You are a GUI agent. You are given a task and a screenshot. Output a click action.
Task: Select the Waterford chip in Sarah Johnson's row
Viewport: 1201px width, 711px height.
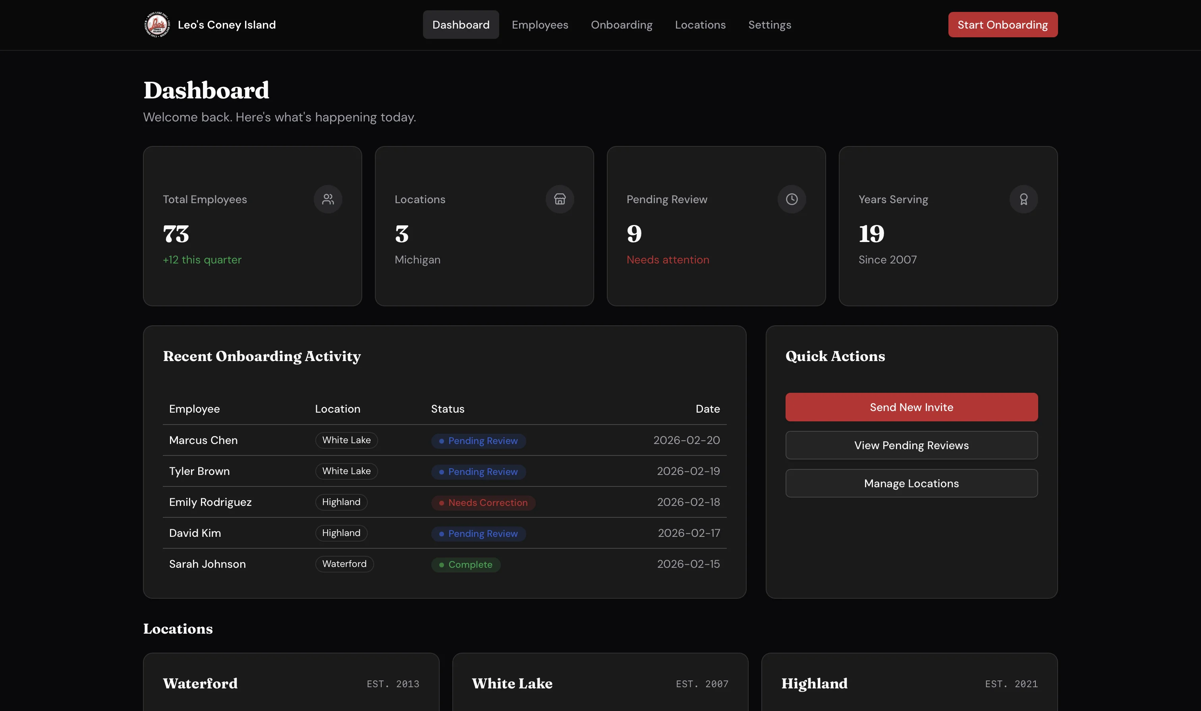[344, 564]
